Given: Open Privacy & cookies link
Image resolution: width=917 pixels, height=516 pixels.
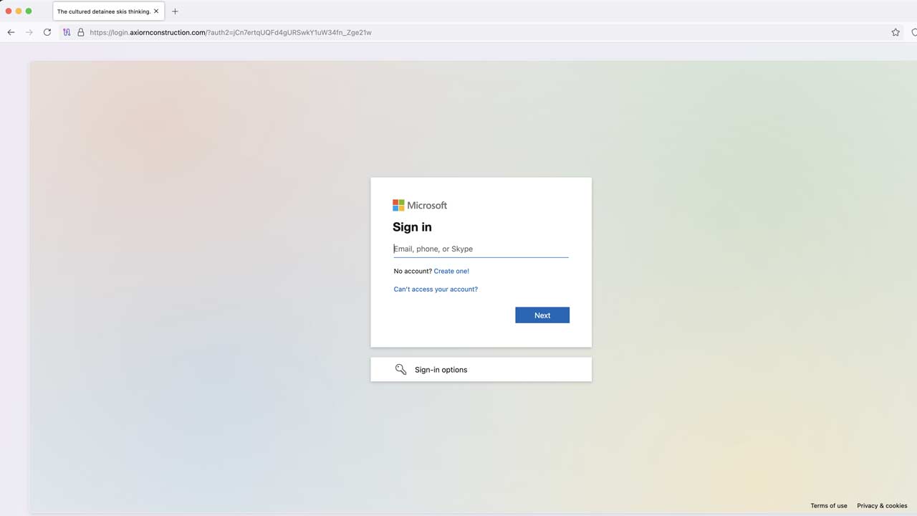Looking at the screenshot, I should point(882,506).
